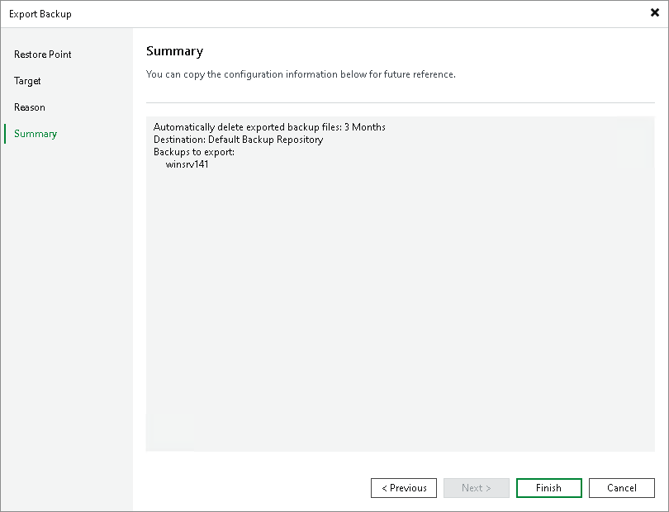
Task: Close the Export Backup dialog
Action: [x=654, y=13]
